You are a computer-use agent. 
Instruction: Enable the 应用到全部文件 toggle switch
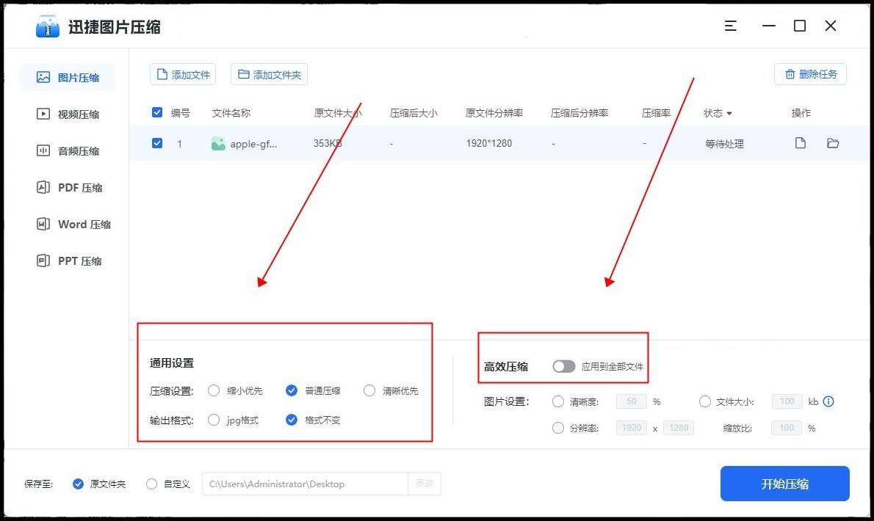pyautogui.click(x=563, y=366)
